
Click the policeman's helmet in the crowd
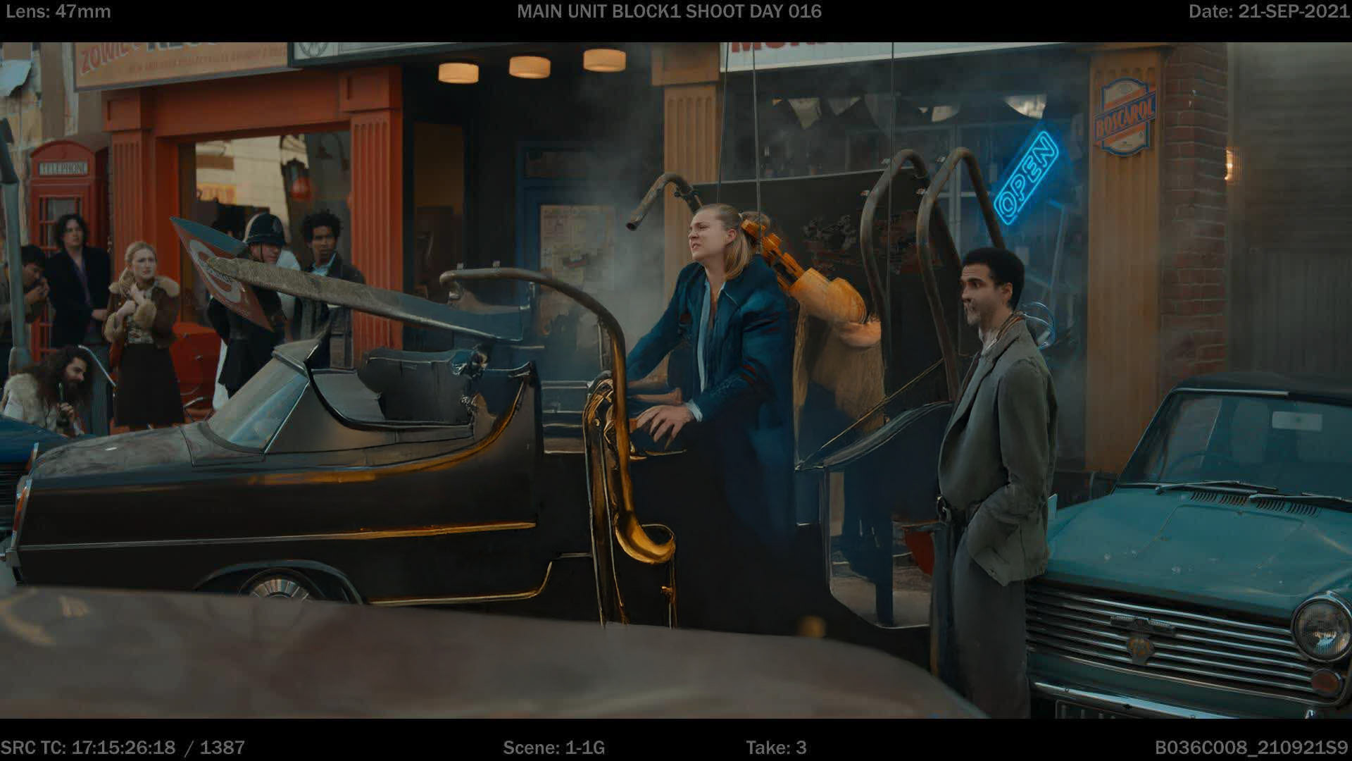coord(264,230)
